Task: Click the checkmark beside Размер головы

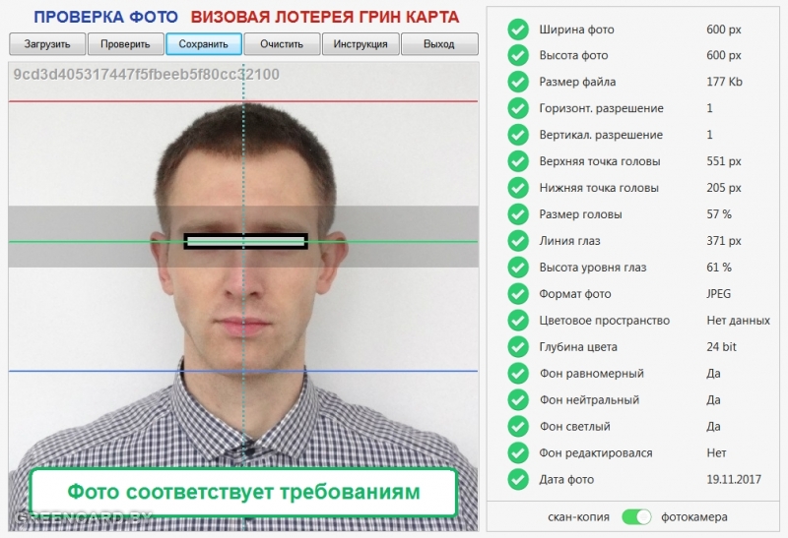Action: (518, 214)
